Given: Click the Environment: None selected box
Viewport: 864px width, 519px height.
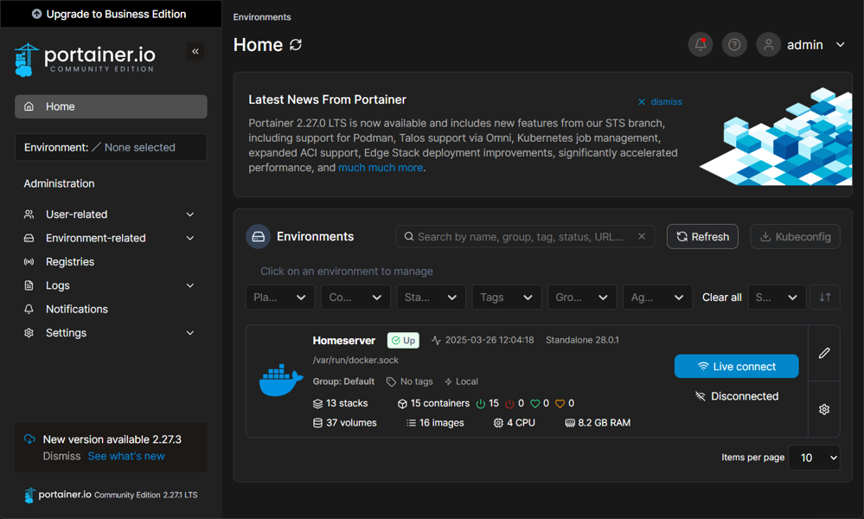Looking at the screenshot, I should tap(111, 147).
